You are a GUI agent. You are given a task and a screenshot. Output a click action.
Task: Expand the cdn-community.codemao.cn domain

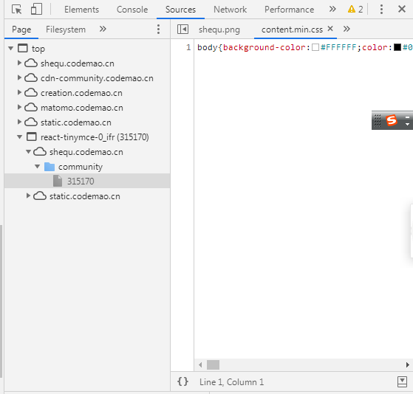pyautogui.click(x=19, y=78)
